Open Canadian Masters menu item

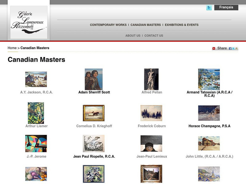coord(145,25)
